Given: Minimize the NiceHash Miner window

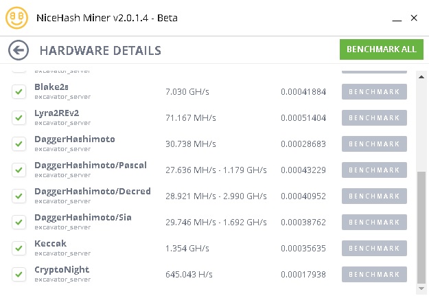Looking at the screenshot, I should click(x=397, y=20).
